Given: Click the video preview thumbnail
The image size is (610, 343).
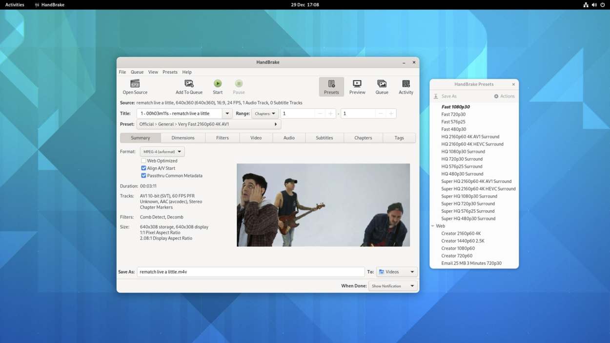Looking at the screenshot, I should pyautogui.click(x=323, y=205).
